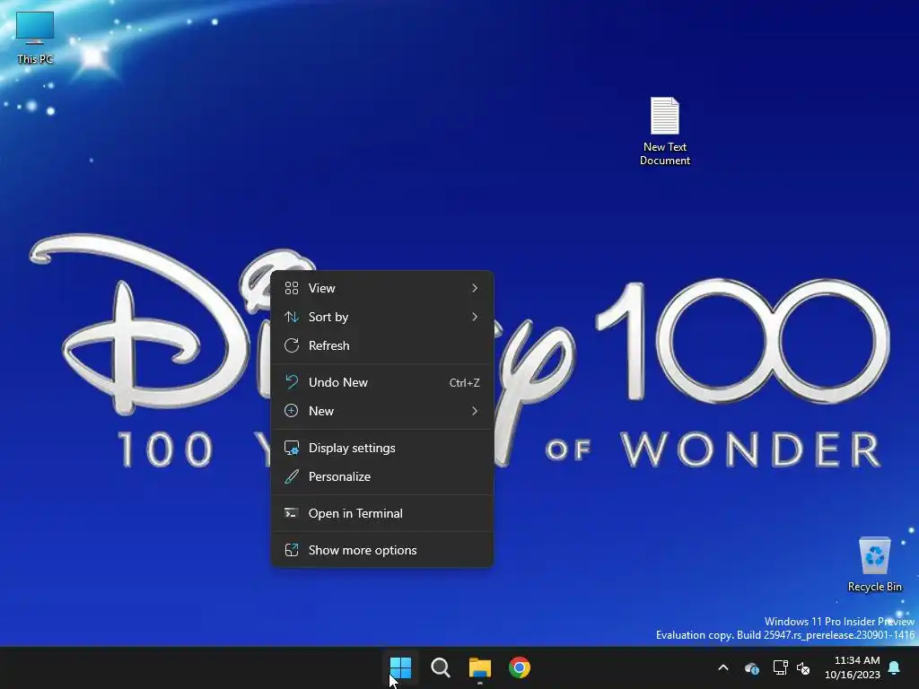Image resolution: width=919 pixels, height=689 pixels.
Task: Click the muted volume tray icon
Action: coord(803,667)
